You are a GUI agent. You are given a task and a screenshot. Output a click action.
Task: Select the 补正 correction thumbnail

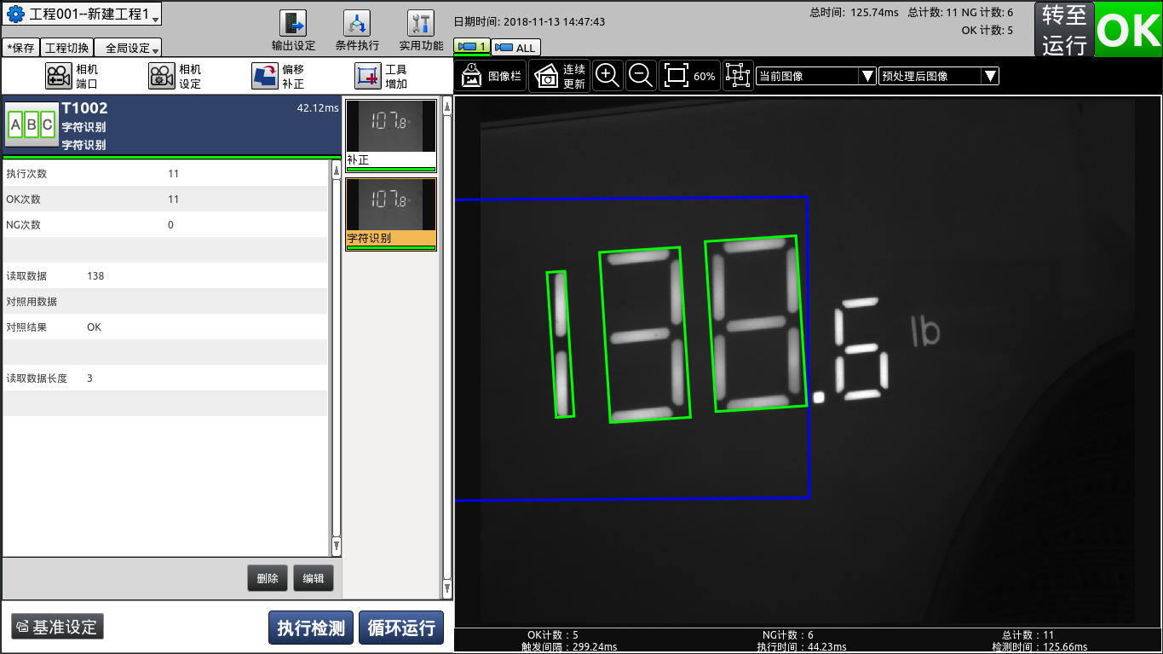[391, 136]
